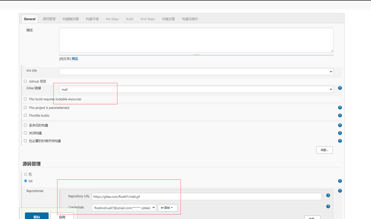Open the Credentials selection dropdown

pos(124,208)
